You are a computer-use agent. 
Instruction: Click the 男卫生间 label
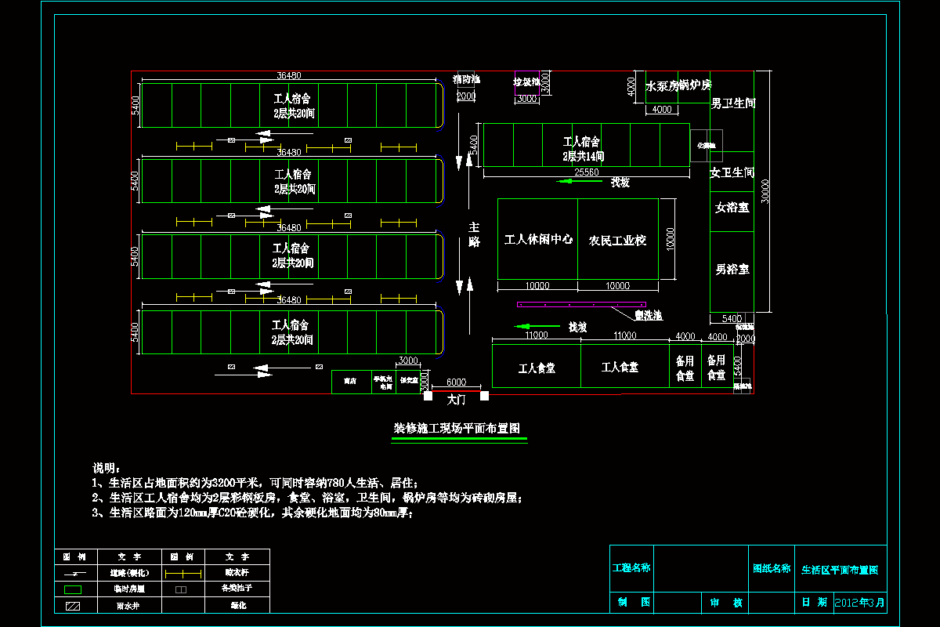pyautogui.click(x=732, y=103)
